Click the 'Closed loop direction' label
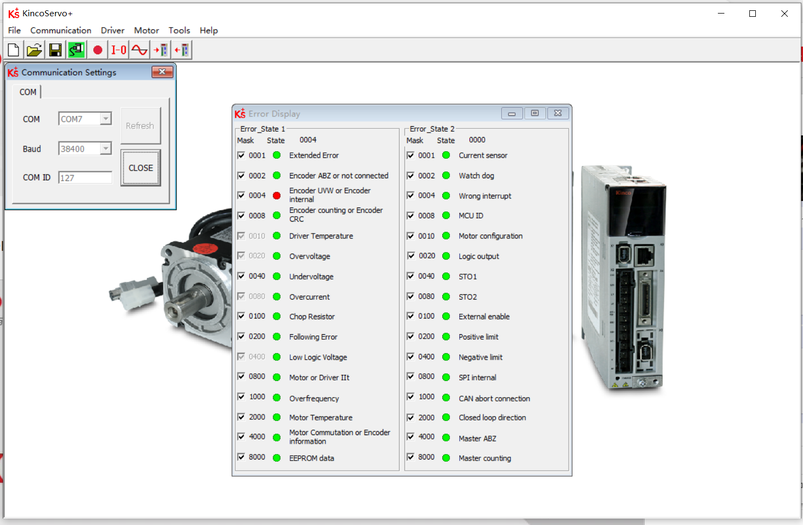Image resolution: width=803 pixels, height=525 pixels. (x=492, y=418)
